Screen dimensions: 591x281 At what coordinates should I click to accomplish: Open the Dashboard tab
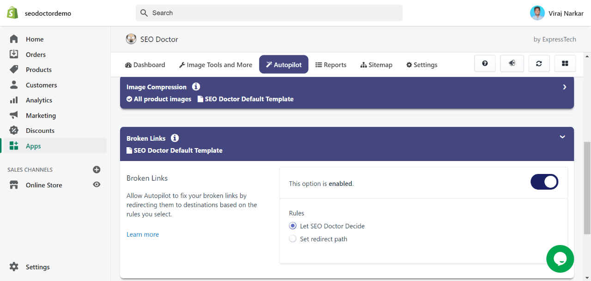pyautogui.click(x=145, y=65)
